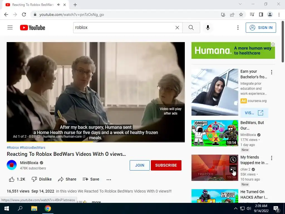Open the taskbar network status icon
Viewport: 285px width, 214px height.
242,208
